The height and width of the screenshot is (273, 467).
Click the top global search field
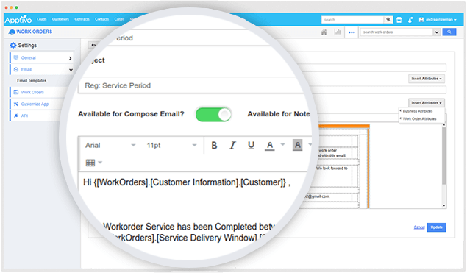(352, 20)
